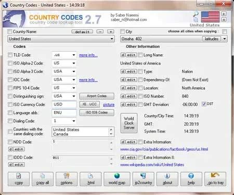Click the d button beside GMT Deviation
Screen dimensions: 234x195
tap(123, 104)
